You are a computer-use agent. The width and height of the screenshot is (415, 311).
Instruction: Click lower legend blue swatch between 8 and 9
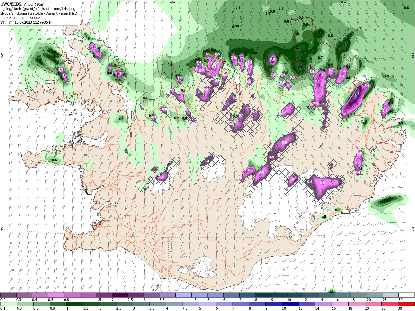(257, 304)
